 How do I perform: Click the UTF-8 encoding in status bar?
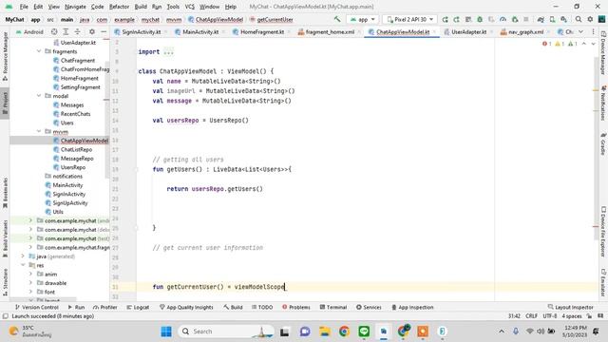[x=550, y=316]
